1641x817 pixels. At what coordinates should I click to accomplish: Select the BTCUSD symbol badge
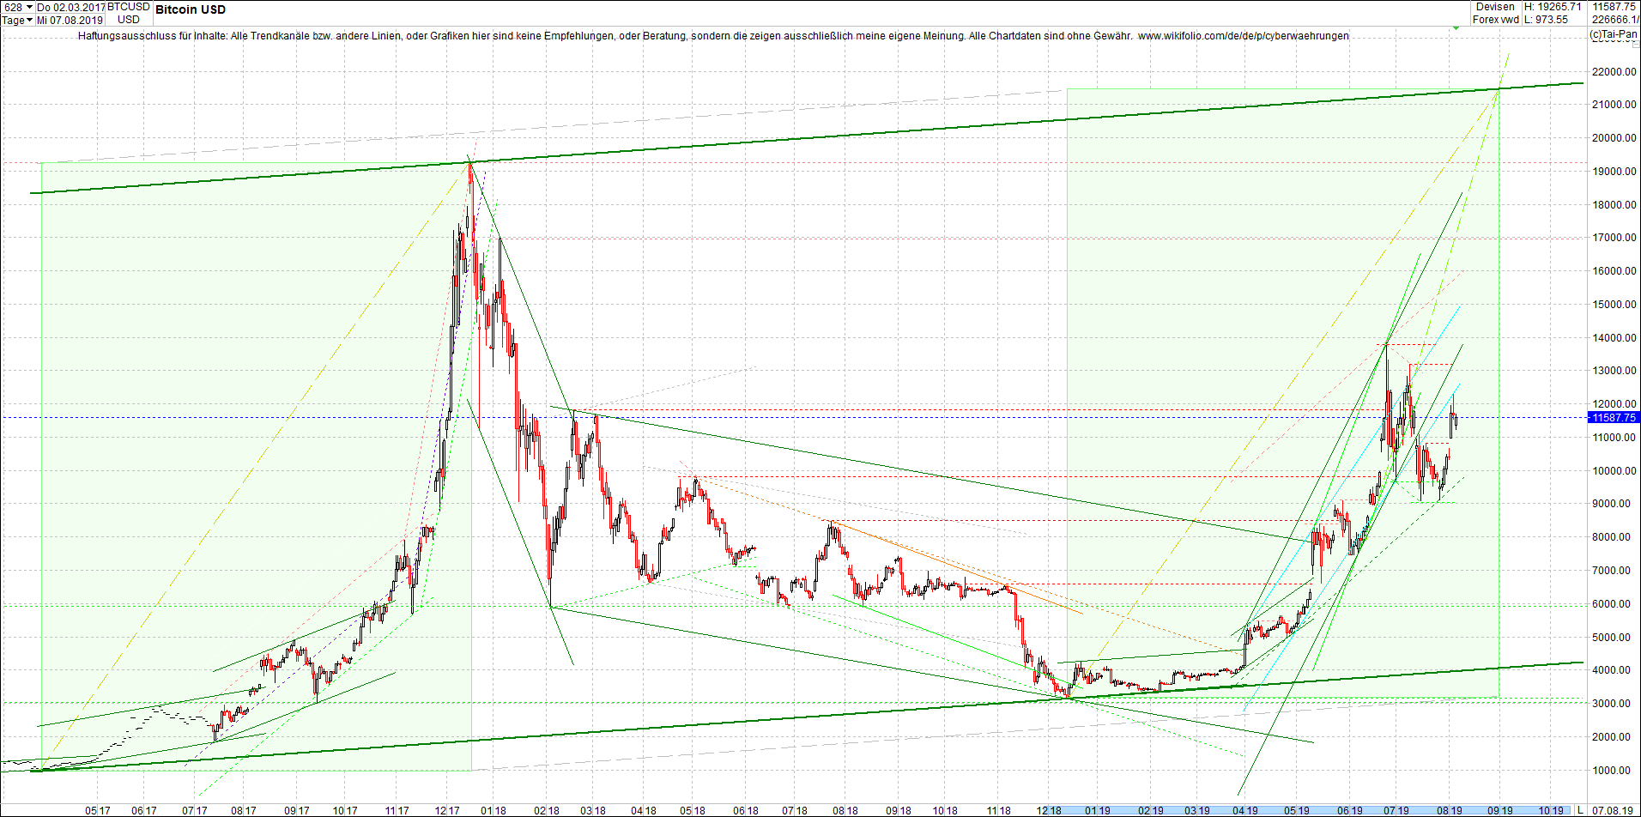click(x=126, y=7)
